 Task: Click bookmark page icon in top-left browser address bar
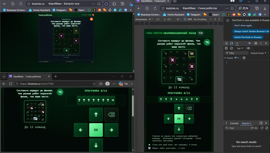(99, 3)
